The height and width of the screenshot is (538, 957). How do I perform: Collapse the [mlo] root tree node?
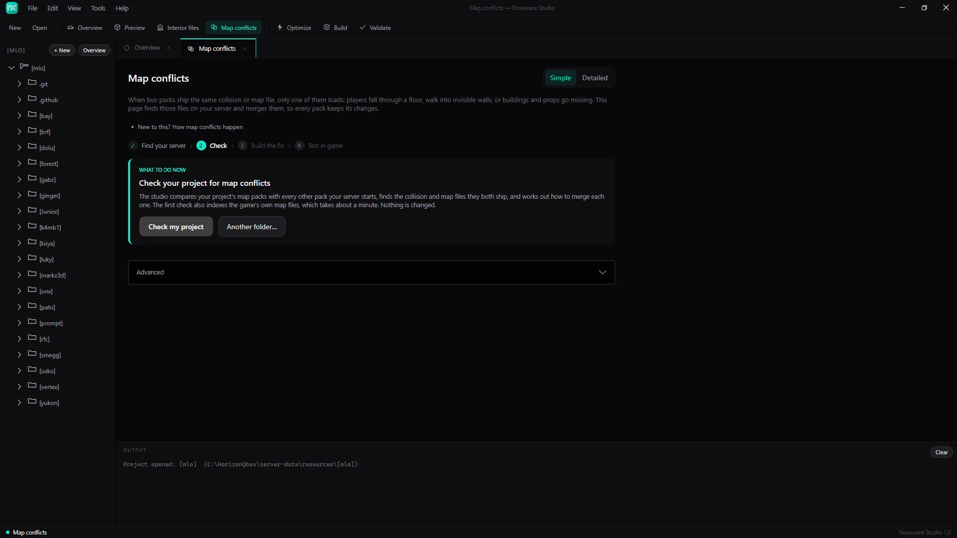click(x=11, y=68)
